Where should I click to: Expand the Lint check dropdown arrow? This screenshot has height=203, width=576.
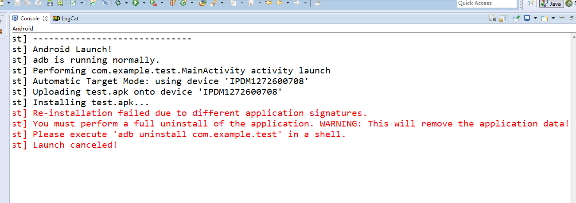coord(82,3)
